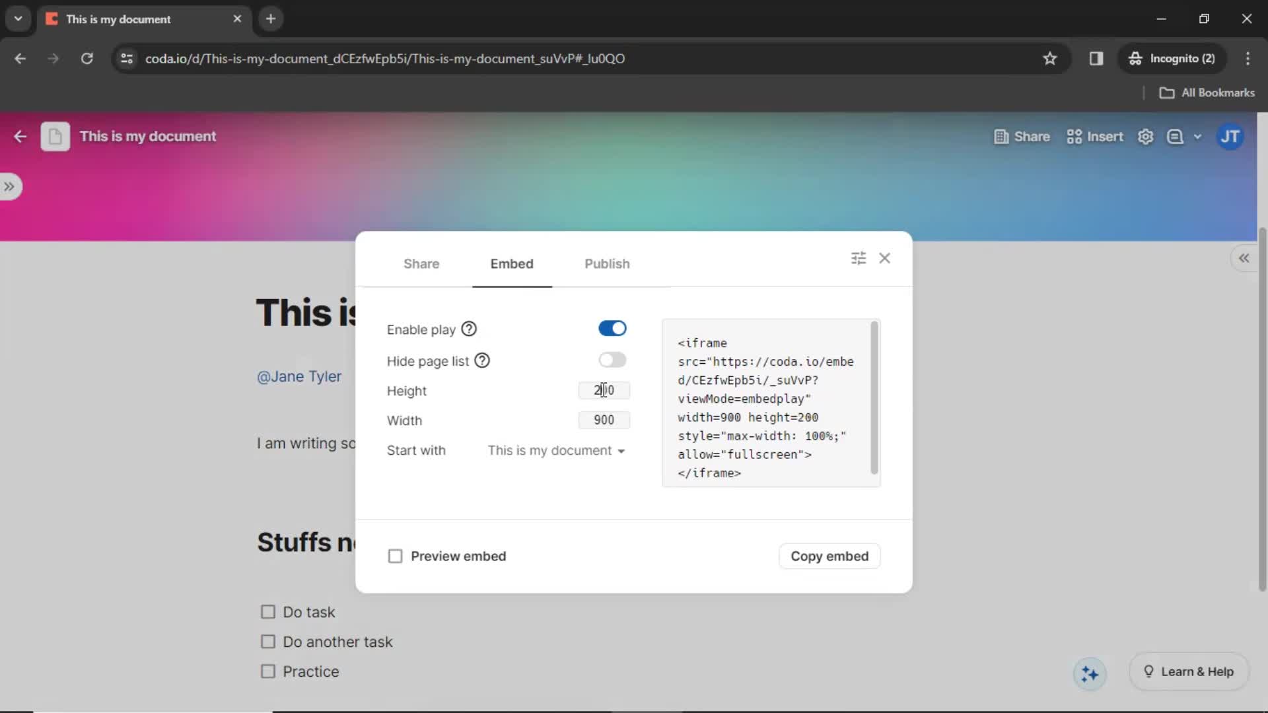Check the Preview embed checkbox

(394, 557)
